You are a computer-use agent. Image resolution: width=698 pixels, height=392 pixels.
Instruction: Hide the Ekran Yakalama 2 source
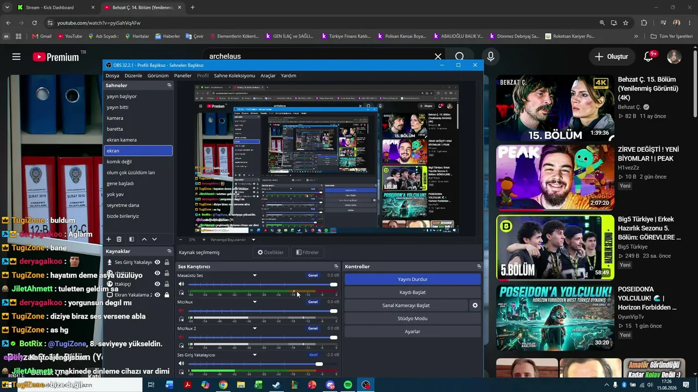(x=157, y=295)
